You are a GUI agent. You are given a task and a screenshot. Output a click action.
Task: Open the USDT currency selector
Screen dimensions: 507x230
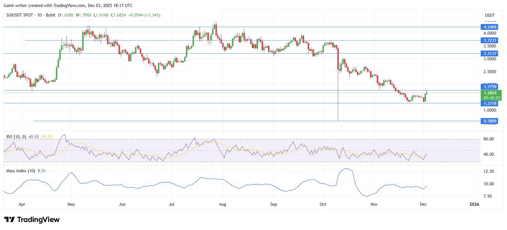490,15
